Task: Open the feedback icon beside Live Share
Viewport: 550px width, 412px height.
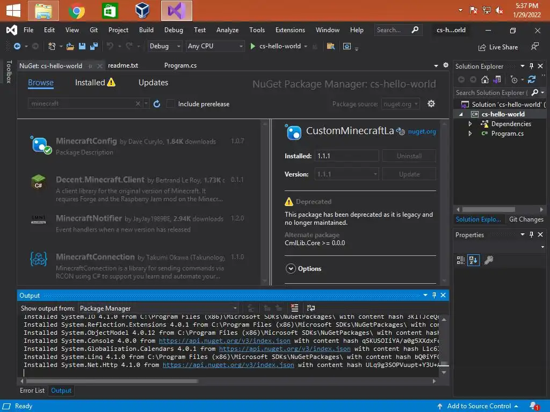Action: coord(534,46)
